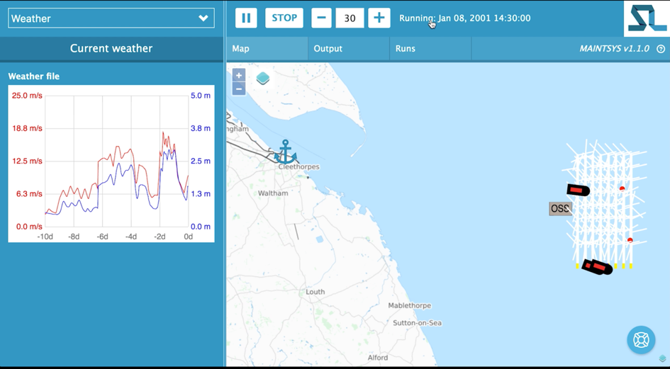Increase simulation speed with plus button
Image resolution: width=670 pixels, height=369 pixels.
tap(379, 18)
